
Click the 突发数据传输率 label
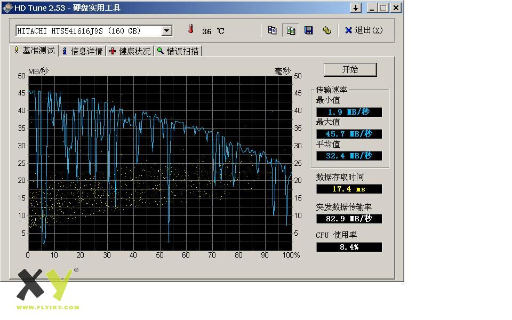tap(343, 207)
